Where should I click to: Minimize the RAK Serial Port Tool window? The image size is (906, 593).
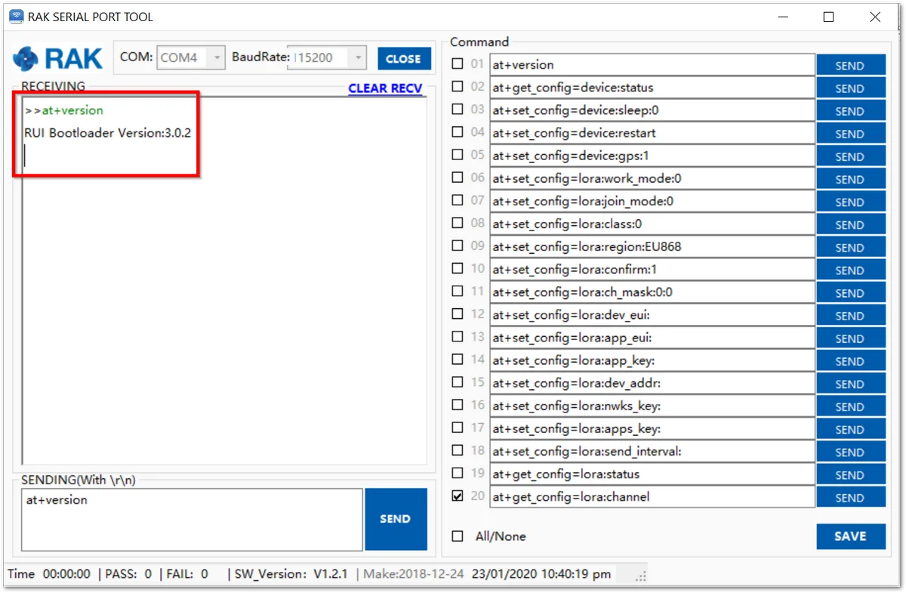coord(782,17)
